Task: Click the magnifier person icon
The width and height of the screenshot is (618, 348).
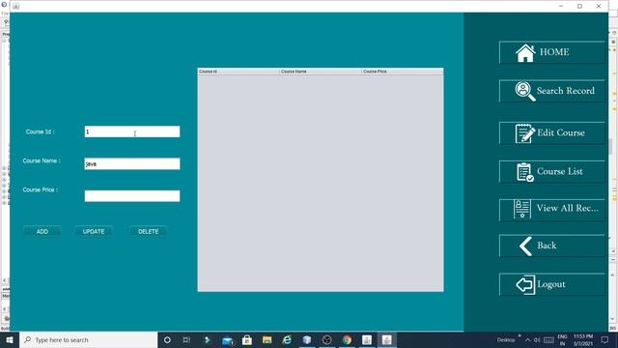Action: (525, 91)
